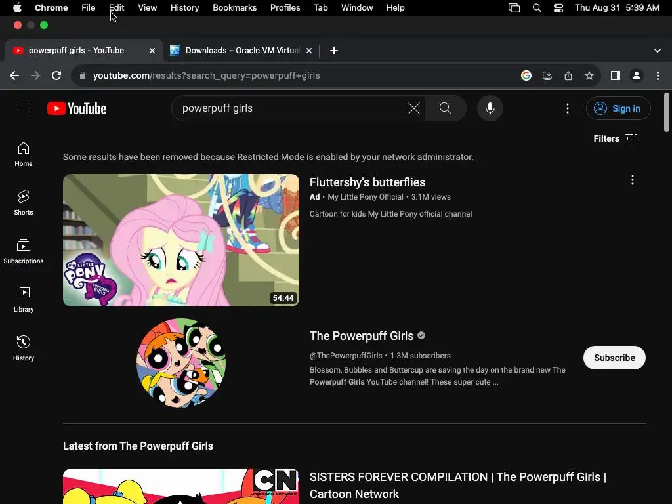The image size is (672, 504).
Task: Open a new tab with plus button
Action: pyautogui.click(x=334, y=51)
